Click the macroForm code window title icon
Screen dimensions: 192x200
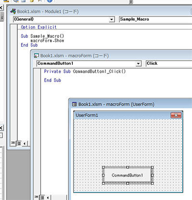click(36, 56)
